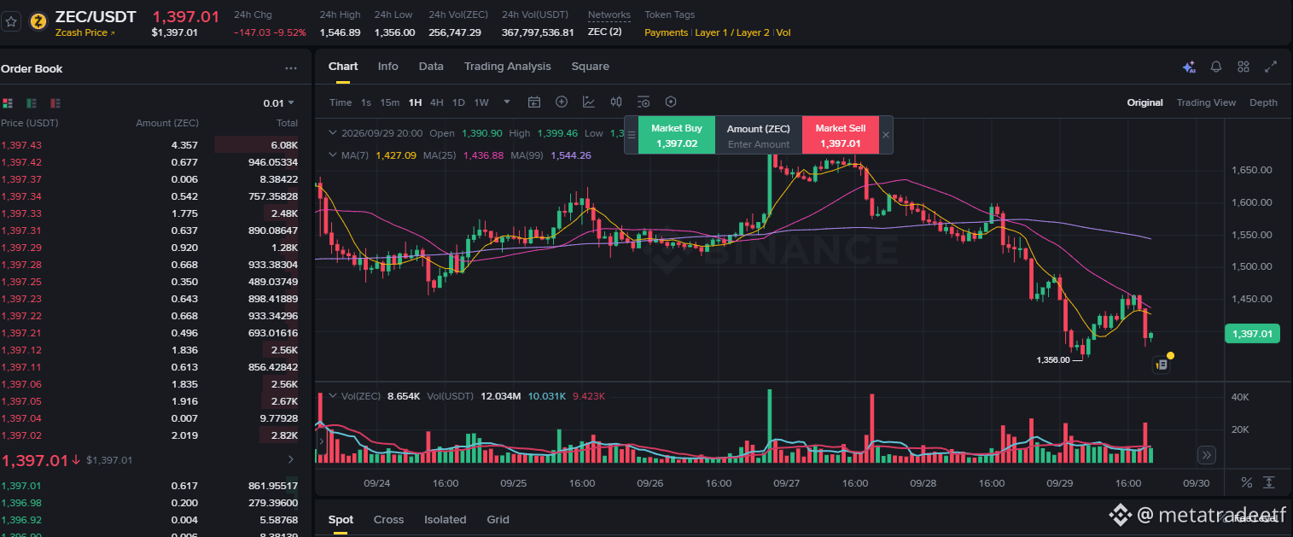Viewport: 1293px width, 537px height.
Task: Change chart type via candlestick icon
Action: point(616,102)
